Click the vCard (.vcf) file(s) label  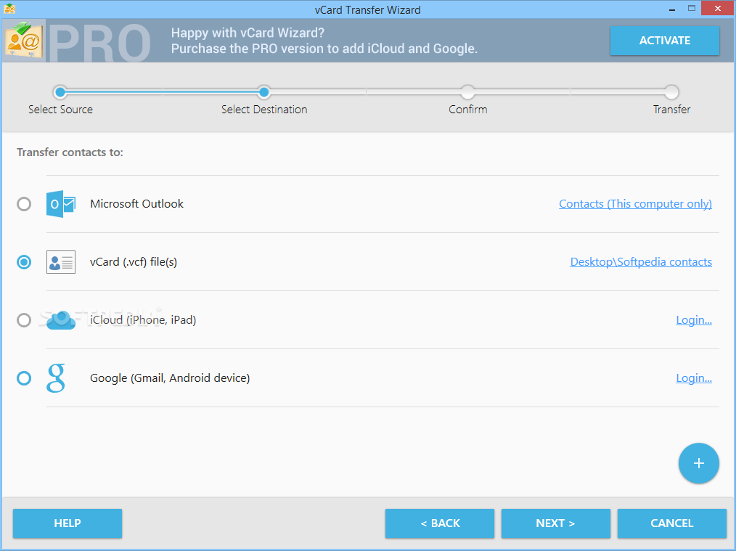(x=134, y=262)
